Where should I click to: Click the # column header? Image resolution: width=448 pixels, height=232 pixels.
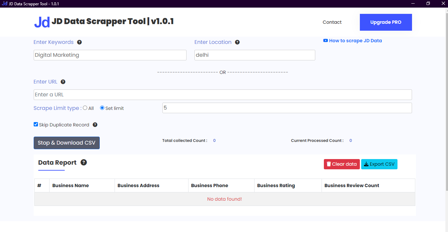click(42, 185)
